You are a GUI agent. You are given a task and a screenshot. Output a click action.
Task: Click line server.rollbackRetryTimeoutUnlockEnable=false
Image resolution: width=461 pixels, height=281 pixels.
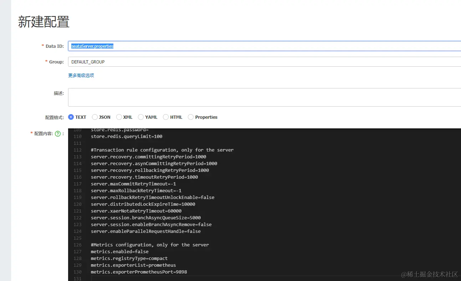click(x=153, y=197)
